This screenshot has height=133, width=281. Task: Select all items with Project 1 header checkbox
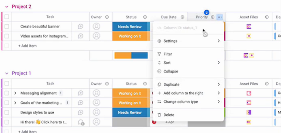tap(7, 83)
